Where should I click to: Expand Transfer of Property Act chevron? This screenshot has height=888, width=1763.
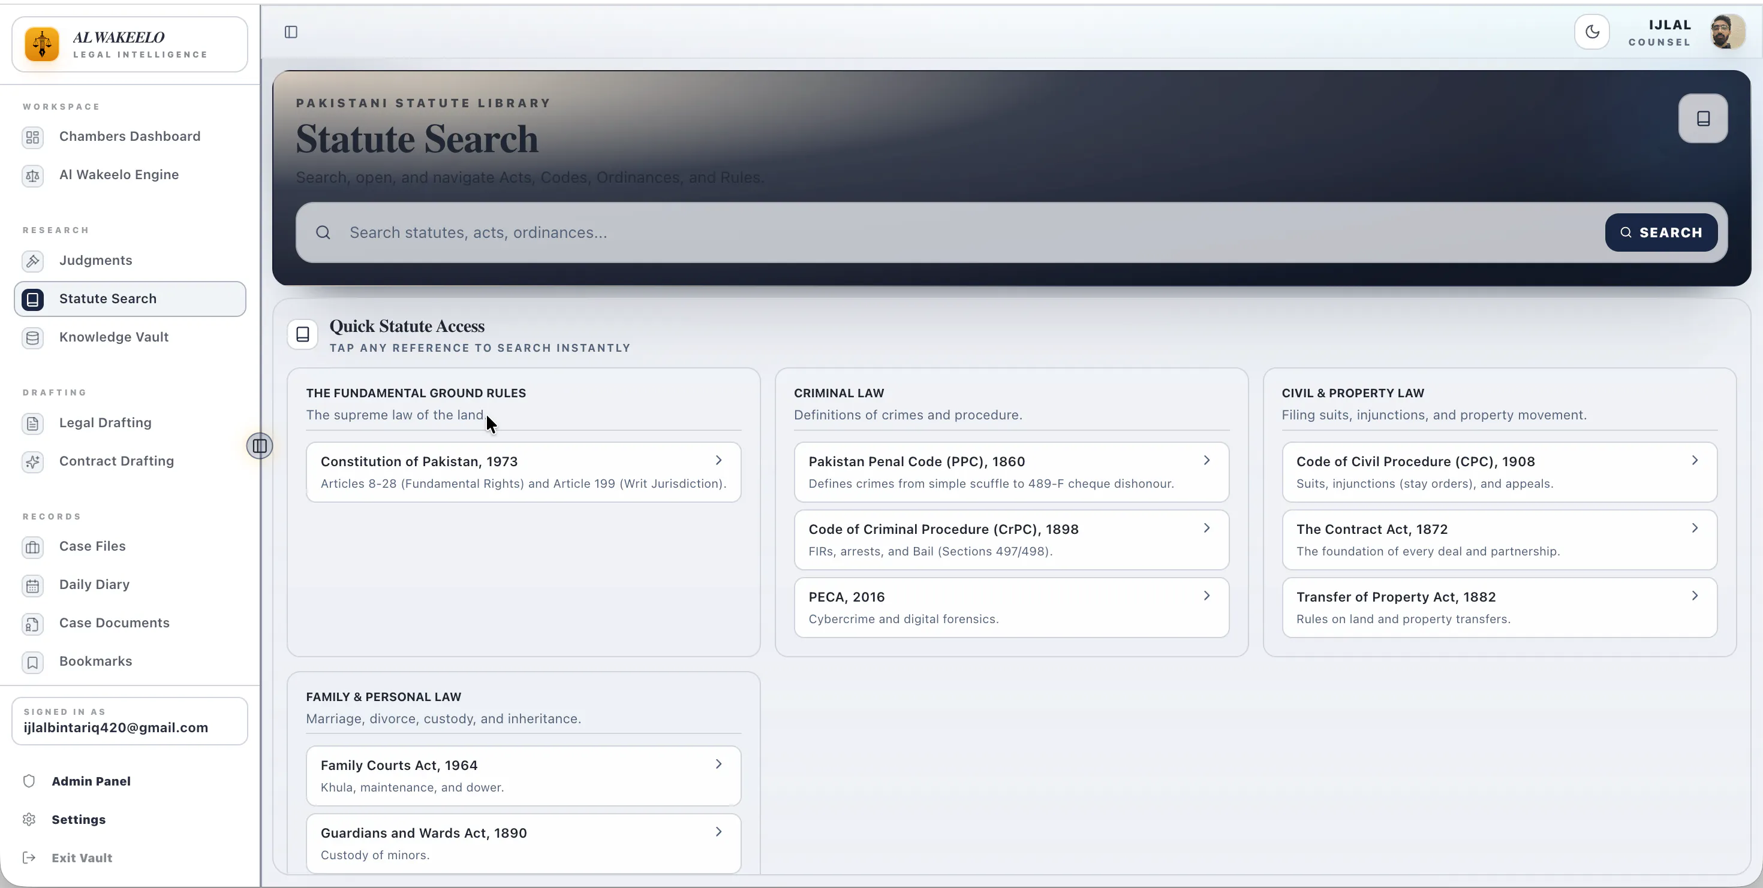[1695, 596]
